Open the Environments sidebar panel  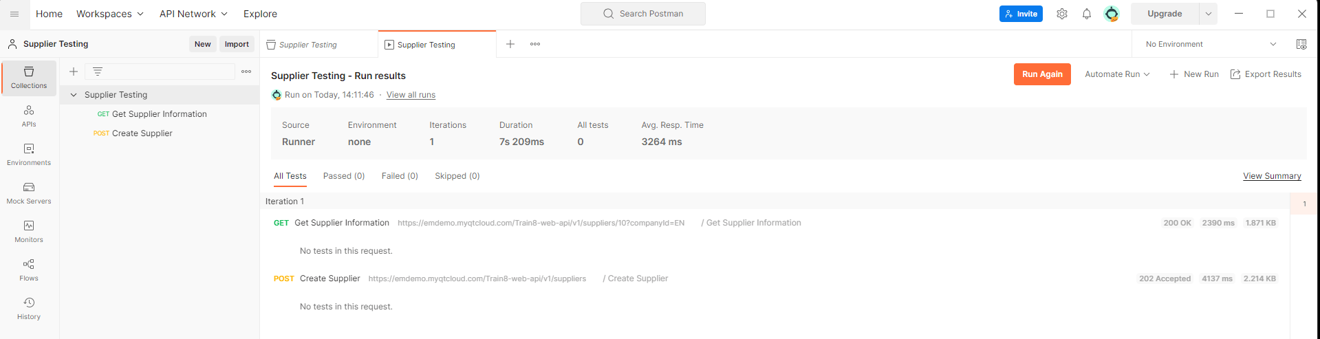coord(29,155)
